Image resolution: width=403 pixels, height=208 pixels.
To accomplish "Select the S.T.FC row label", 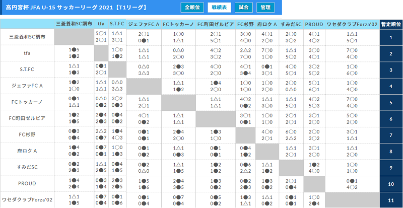I will click(x=27, y=70).
